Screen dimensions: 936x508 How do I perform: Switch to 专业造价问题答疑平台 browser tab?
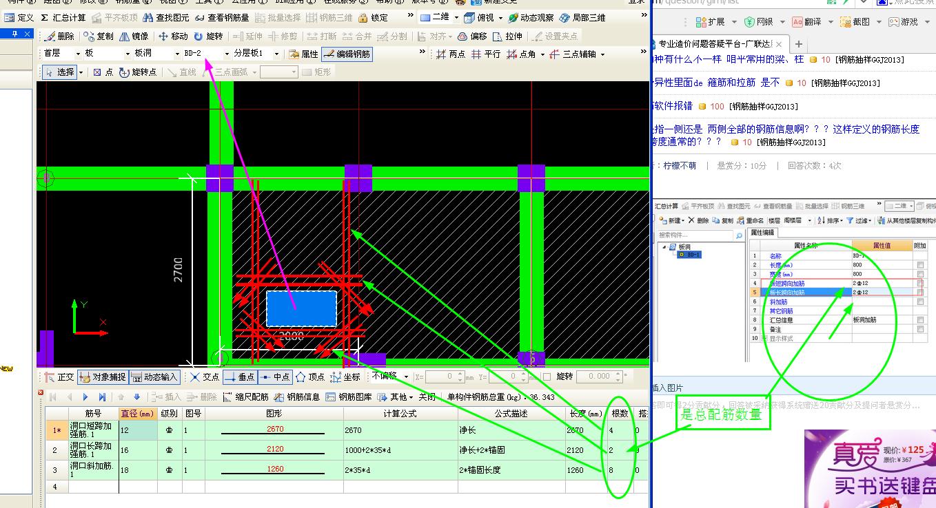tap(715, 44)
